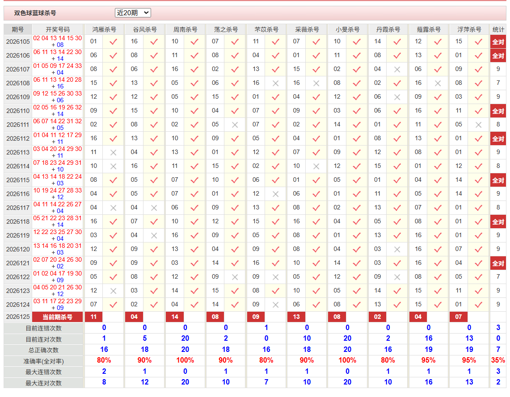Click the red 当前期杀号 label
The image size is (510, 397).
point(58,317)
